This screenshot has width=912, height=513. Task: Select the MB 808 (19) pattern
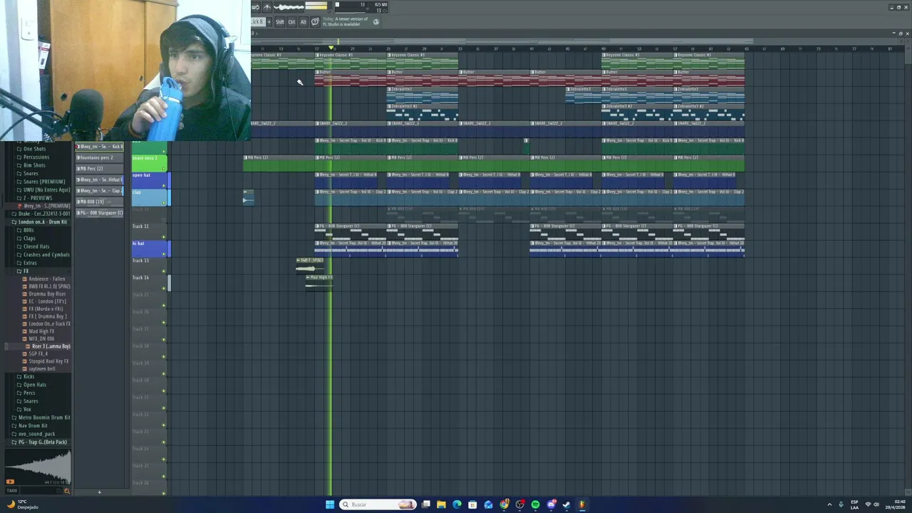(x=100, y=202)
